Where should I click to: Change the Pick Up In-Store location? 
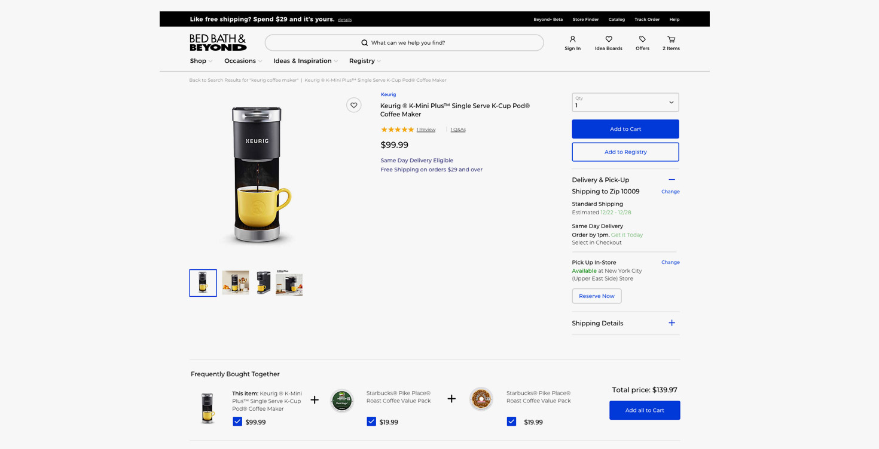[x=670, y=262]
